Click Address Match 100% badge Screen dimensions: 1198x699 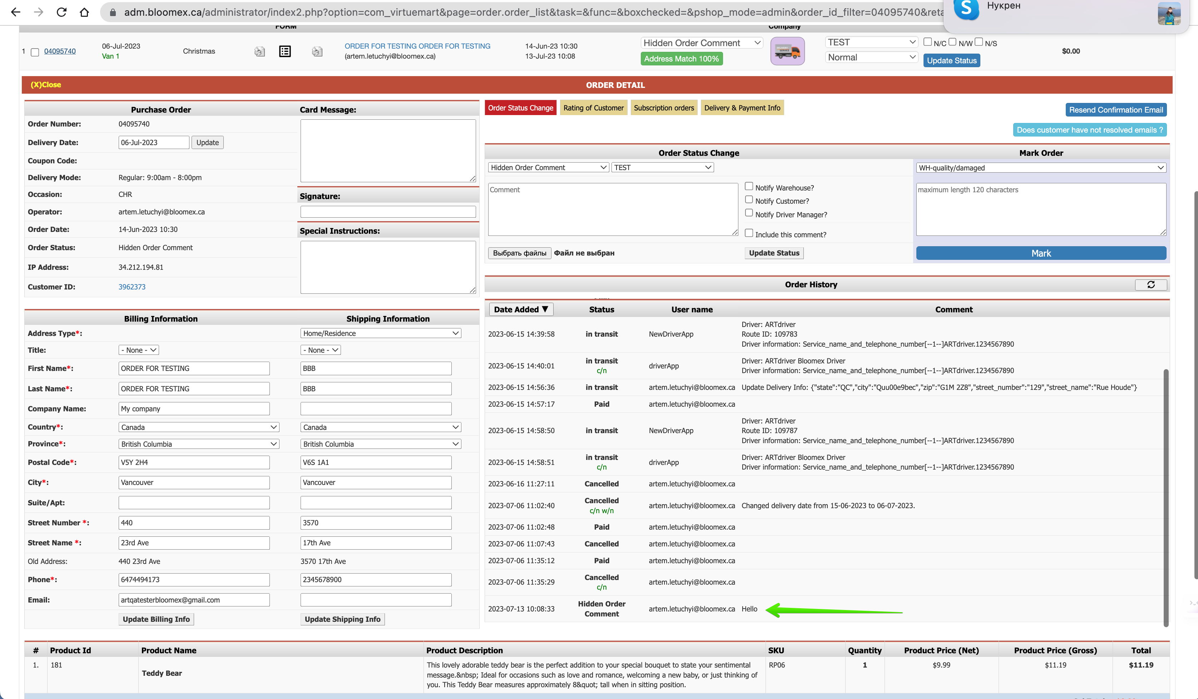pyautogui.click(x=681, y=59)
